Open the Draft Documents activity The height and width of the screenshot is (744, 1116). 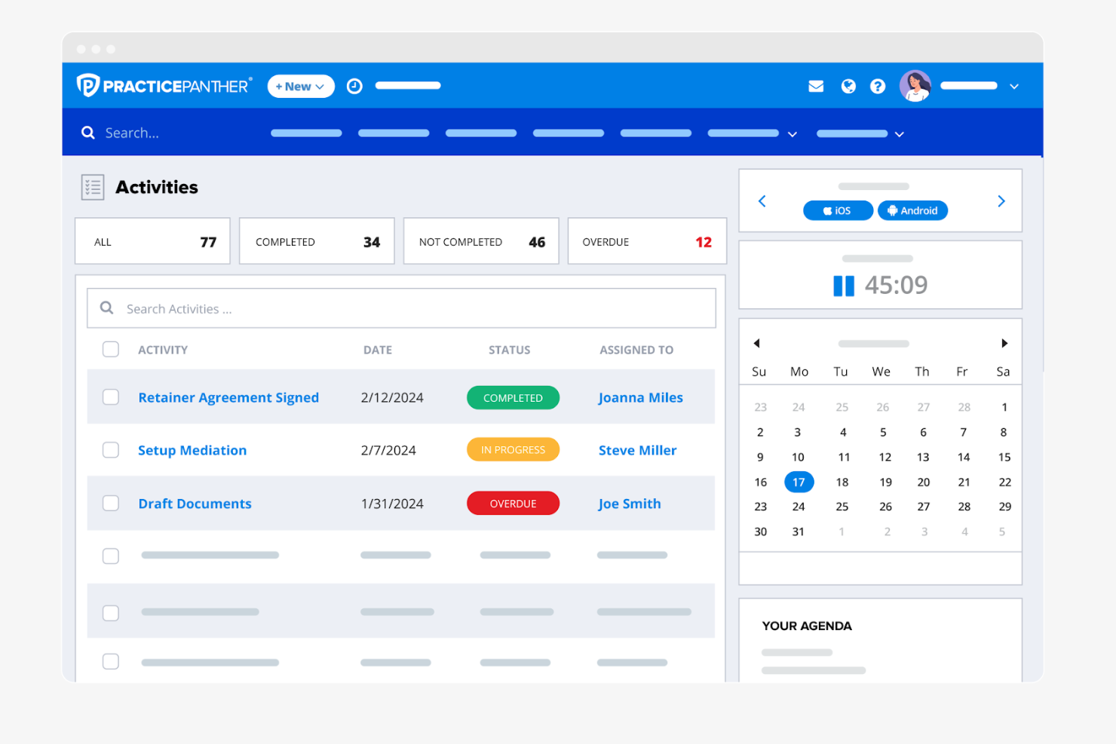[x=195, y=504]
